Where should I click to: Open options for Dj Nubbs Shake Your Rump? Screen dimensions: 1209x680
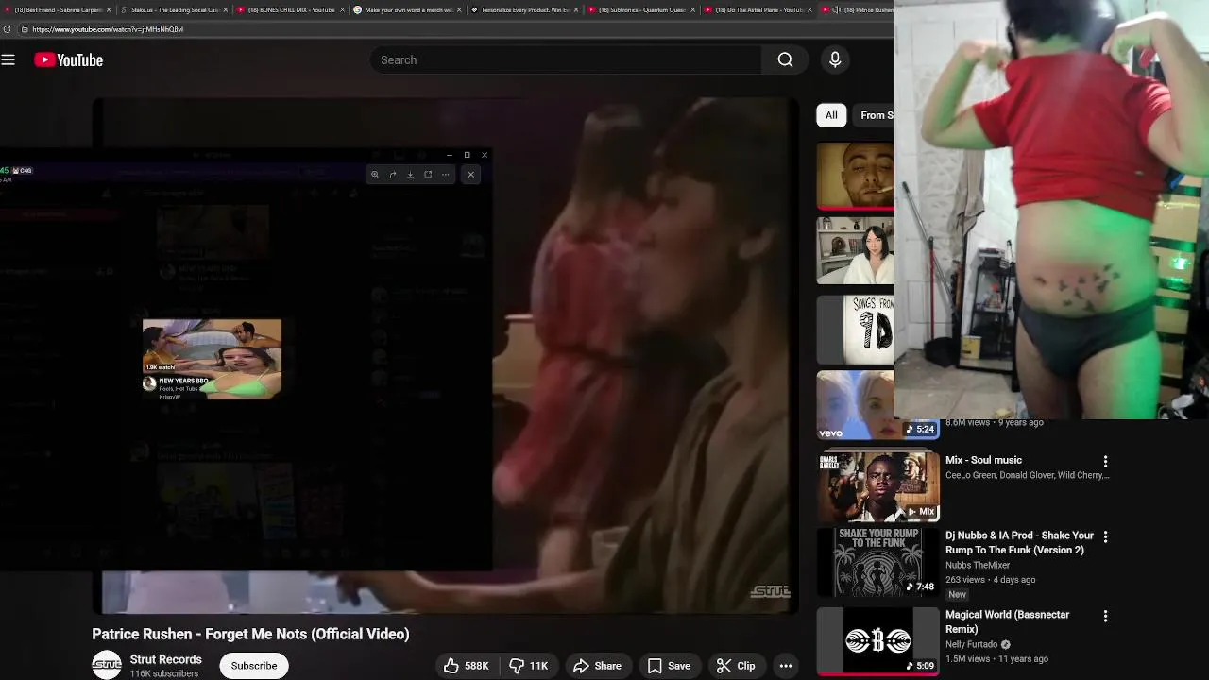(1105, 536)
